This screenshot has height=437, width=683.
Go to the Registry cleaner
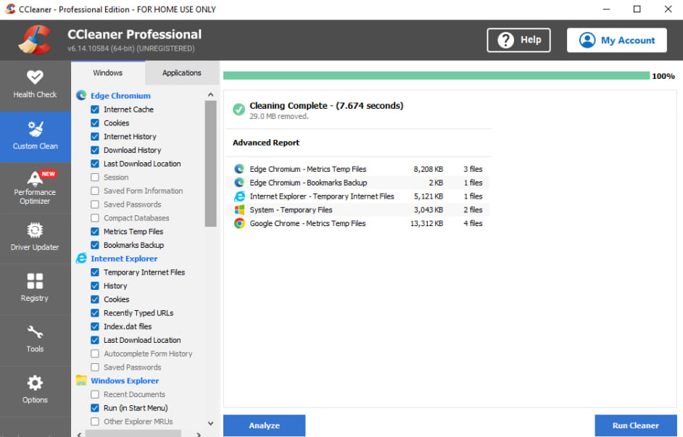(x=35, y=289)
